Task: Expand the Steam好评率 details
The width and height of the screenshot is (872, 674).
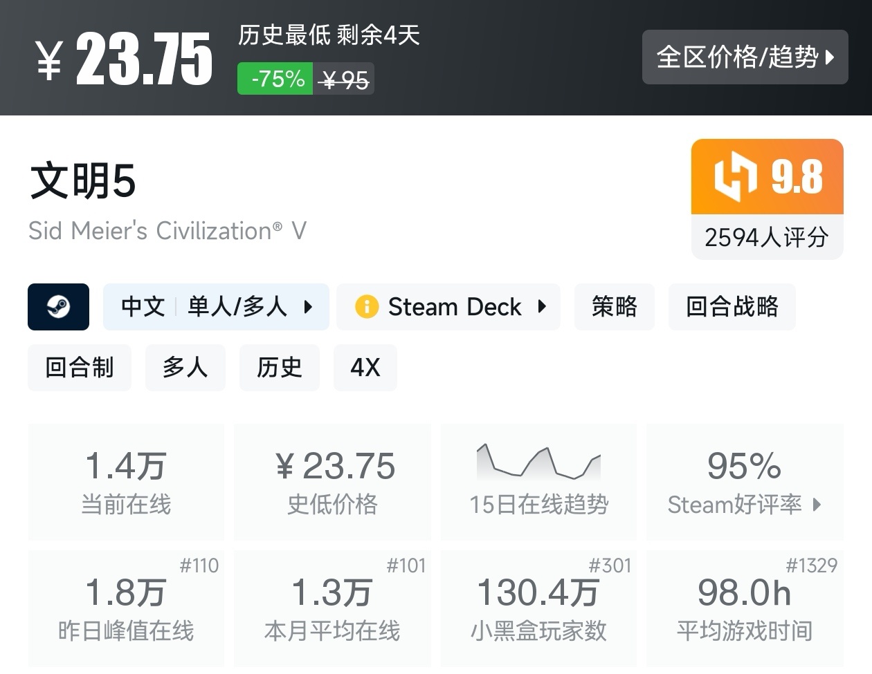Action: pos(745,505)
